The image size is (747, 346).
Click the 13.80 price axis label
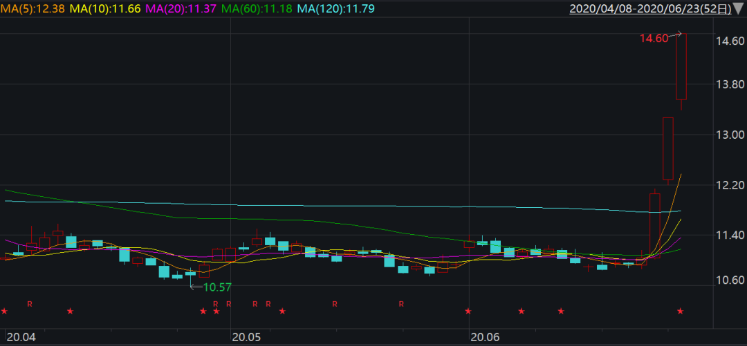(x=731, y=85)
